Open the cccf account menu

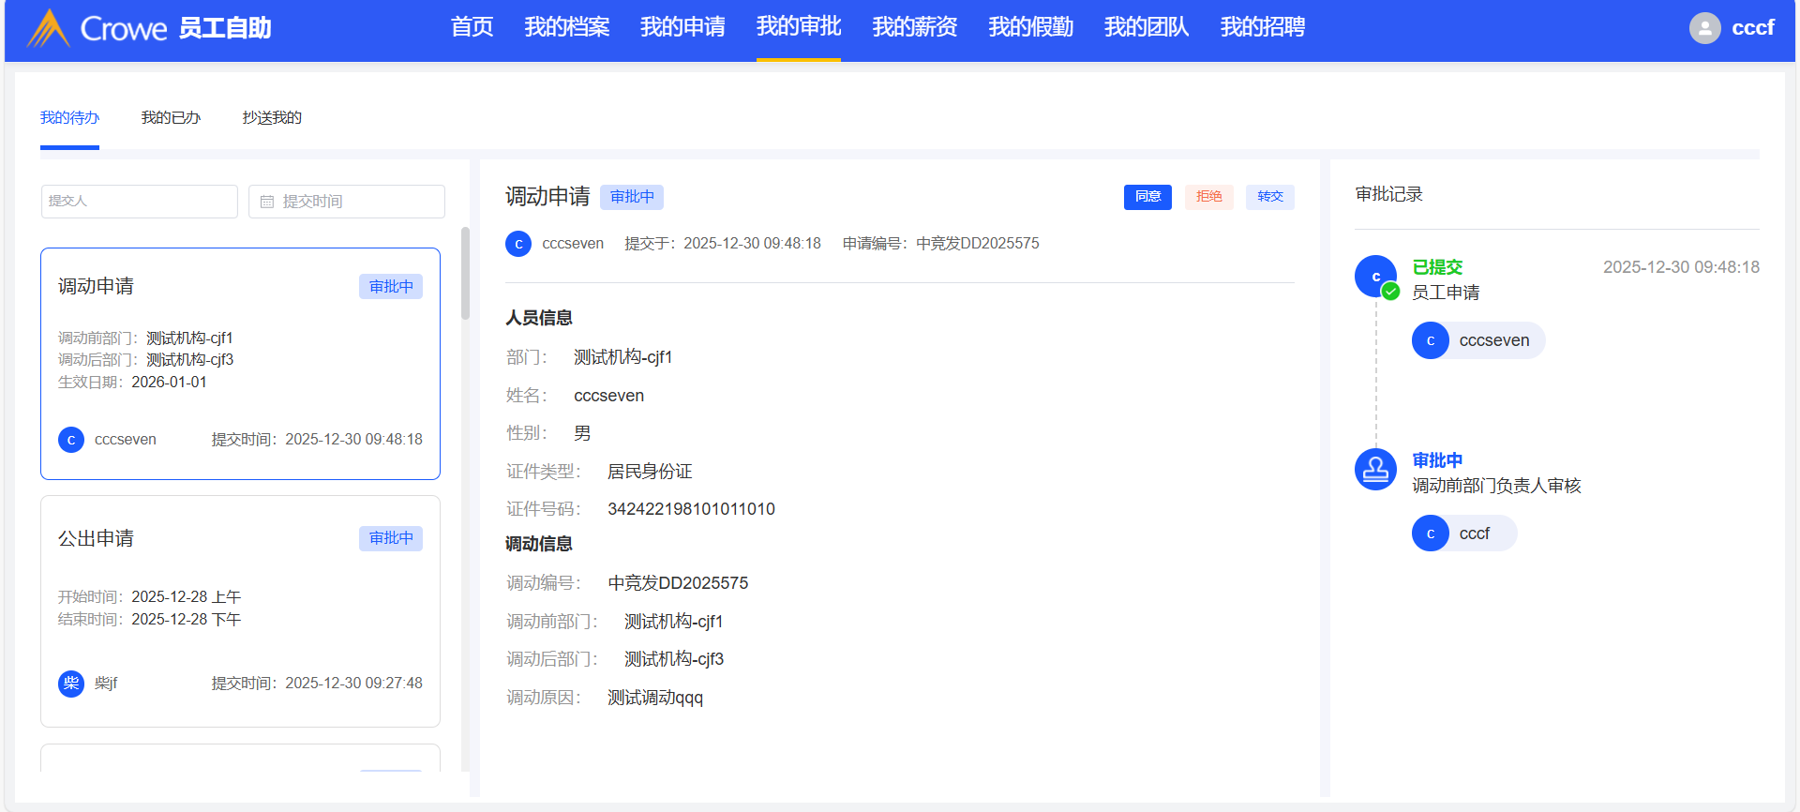(x=1751, y=28)
